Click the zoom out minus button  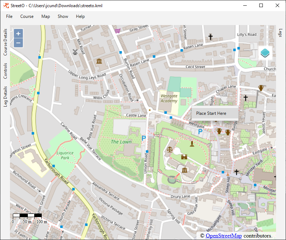coord(19,43)
